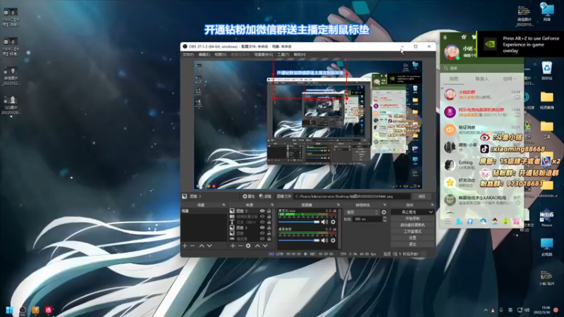Click the 工作室模式 studio mode button
The image size is (564, 317).
(x=412, y=232)
